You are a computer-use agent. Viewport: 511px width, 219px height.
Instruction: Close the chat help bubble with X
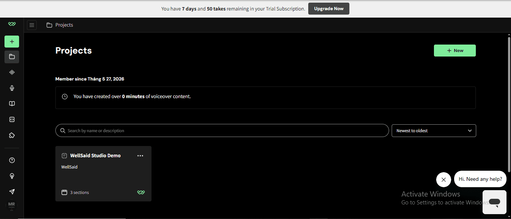(x=444, y=180)
